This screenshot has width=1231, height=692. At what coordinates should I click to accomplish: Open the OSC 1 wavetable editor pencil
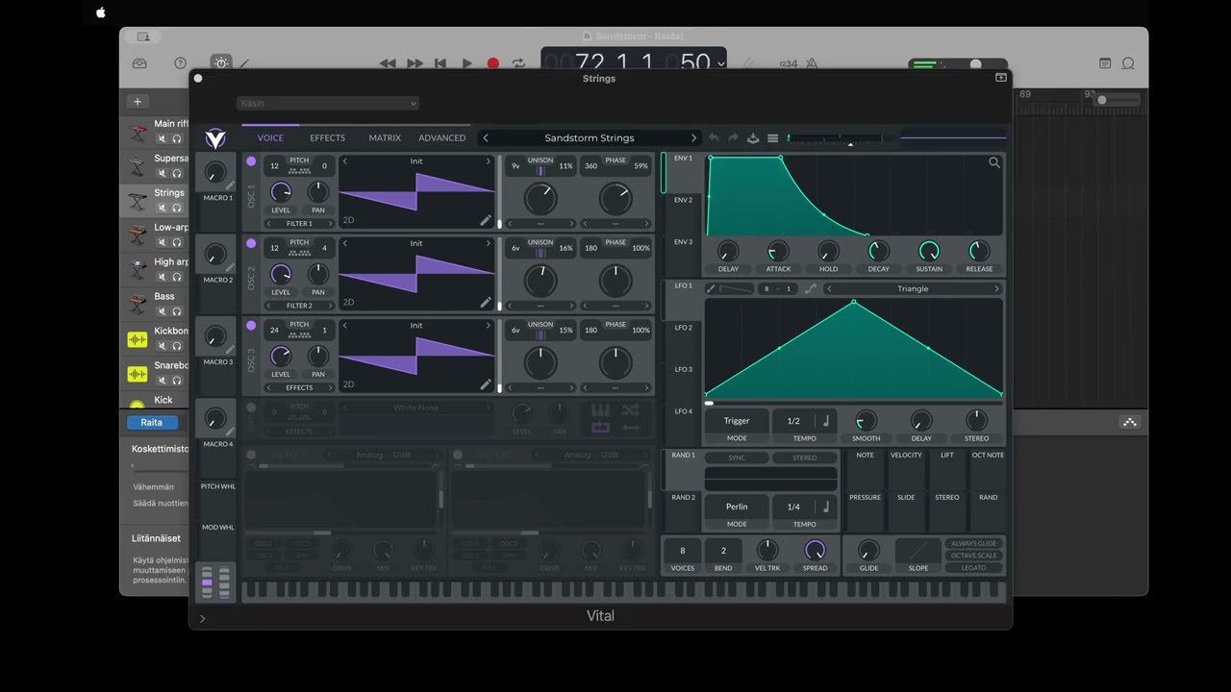tap(486, 220)
